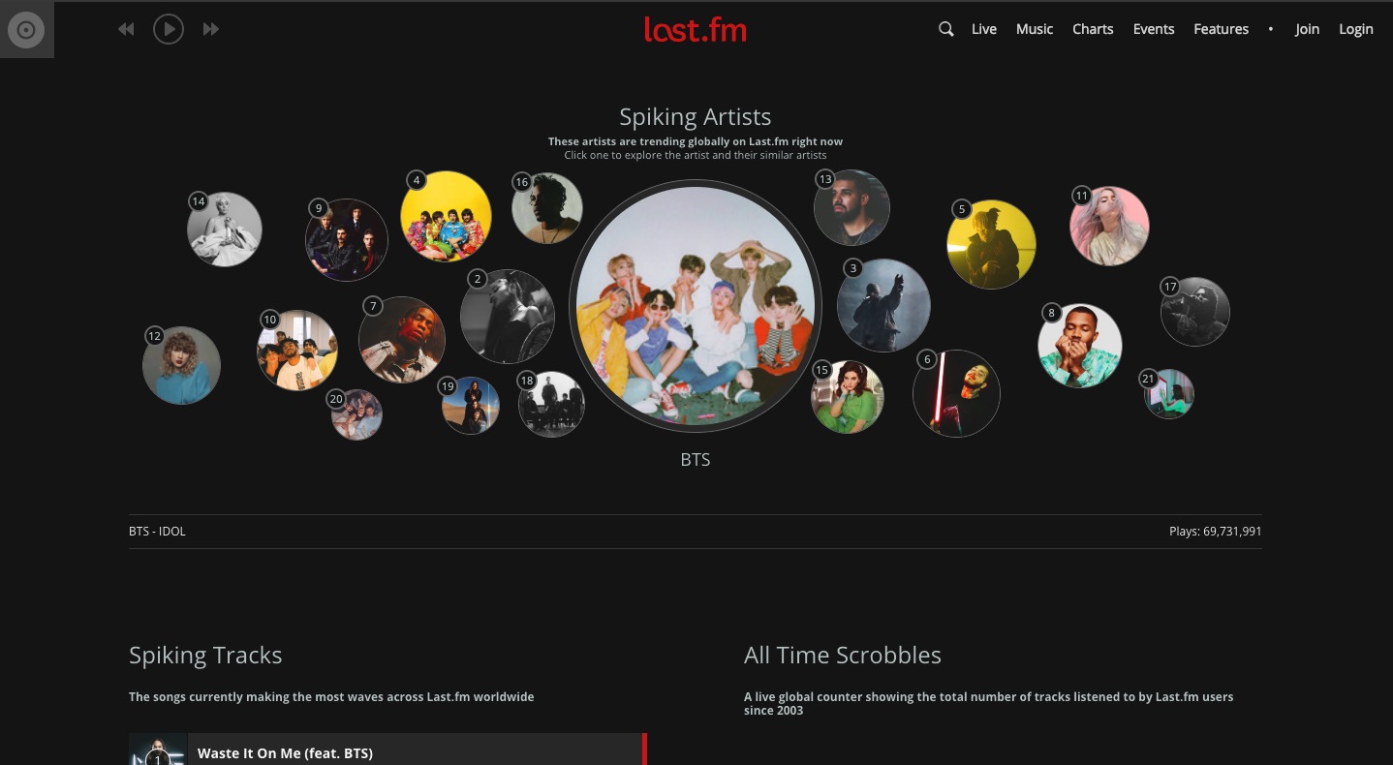The image size is (1393, 765).
Task: Select artist bubble number 10
Action: pyautogui.click(x=297, y=351)
